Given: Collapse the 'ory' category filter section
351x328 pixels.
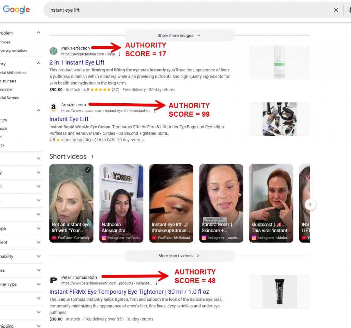Looking at the screenshot, I should (x=38, y=63).
